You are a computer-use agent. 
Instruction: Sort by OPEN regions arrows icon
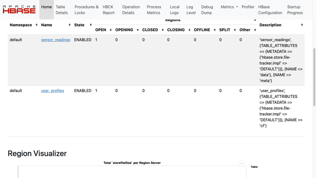(x=111, y=30)
